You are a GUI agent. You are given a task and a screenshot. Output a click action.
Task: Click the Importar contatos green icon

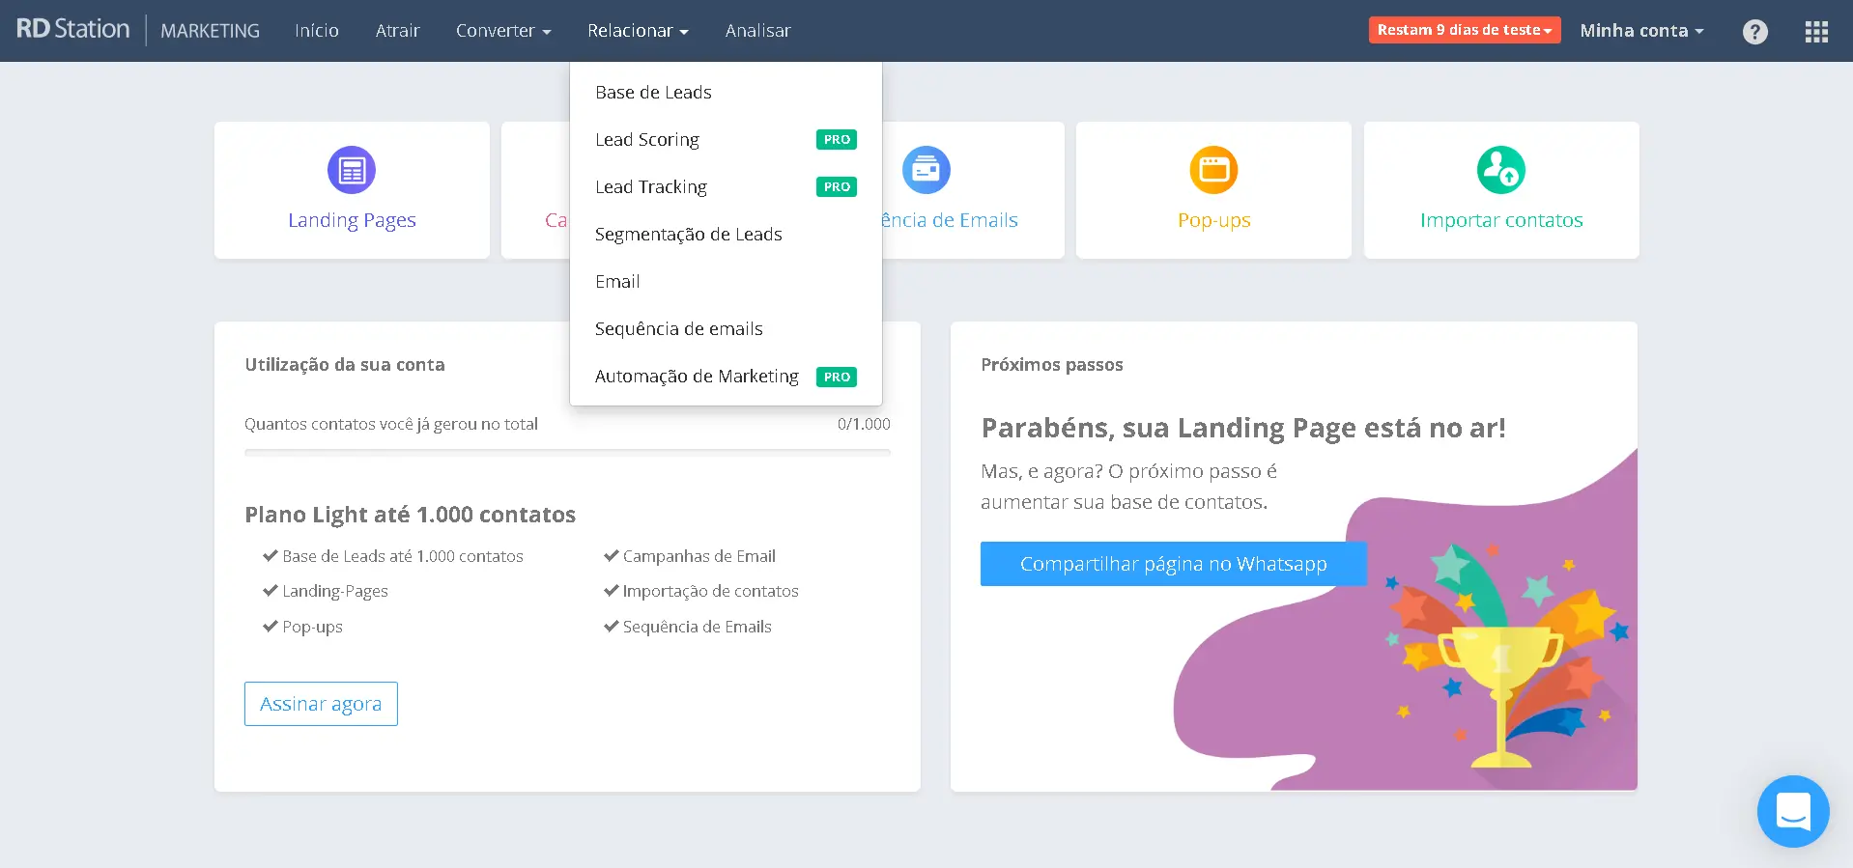coord(1500,170)
